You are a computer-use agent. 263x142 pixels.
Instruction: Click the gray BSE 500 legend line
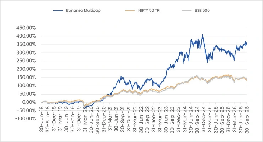(x=187, y=11)
